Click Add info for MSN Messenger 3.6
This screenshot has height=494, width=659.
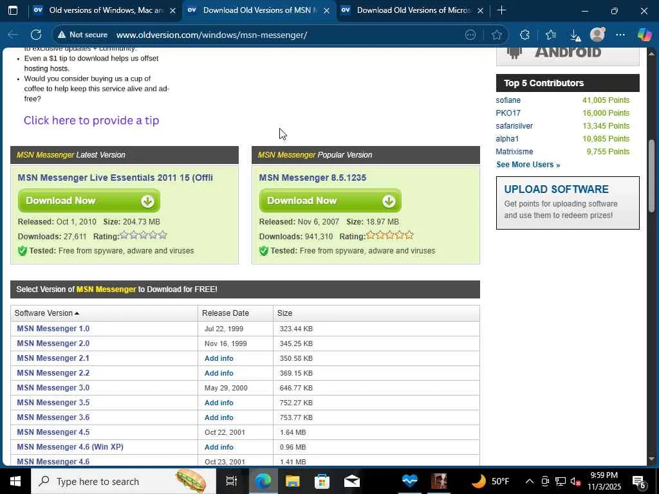click(x=219, y=417)
